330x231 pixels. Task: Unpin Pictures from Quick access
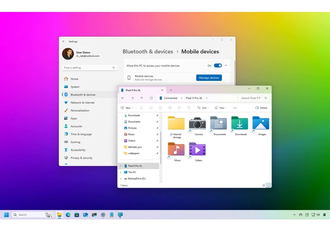pos(157,128)
